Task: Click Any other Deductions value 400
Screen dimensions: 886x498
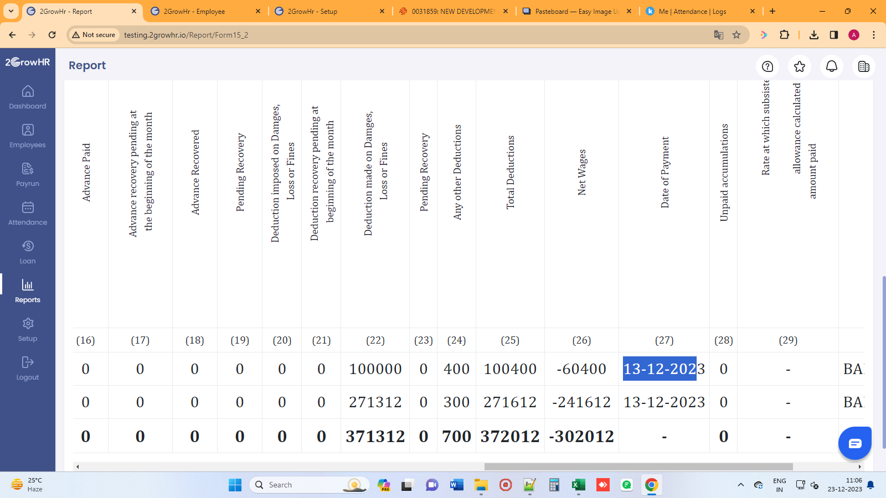Action: click(457, 369)
